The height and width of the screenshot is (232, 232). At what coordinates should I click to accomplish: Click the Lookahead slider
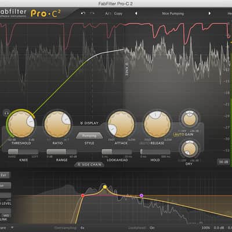(x=117, y=152)
